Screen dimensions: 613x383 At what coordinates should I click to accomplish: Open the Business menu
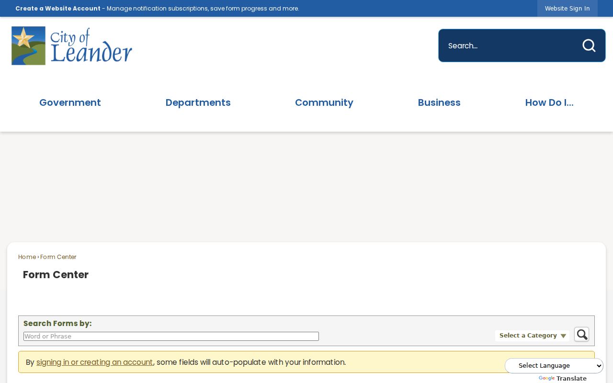pyautogui.click(x=439, y=102)
